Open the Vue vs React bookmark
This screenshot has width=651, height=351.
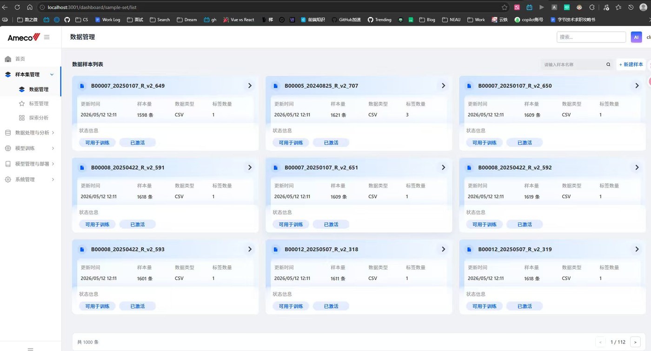(x=239, y=20)
